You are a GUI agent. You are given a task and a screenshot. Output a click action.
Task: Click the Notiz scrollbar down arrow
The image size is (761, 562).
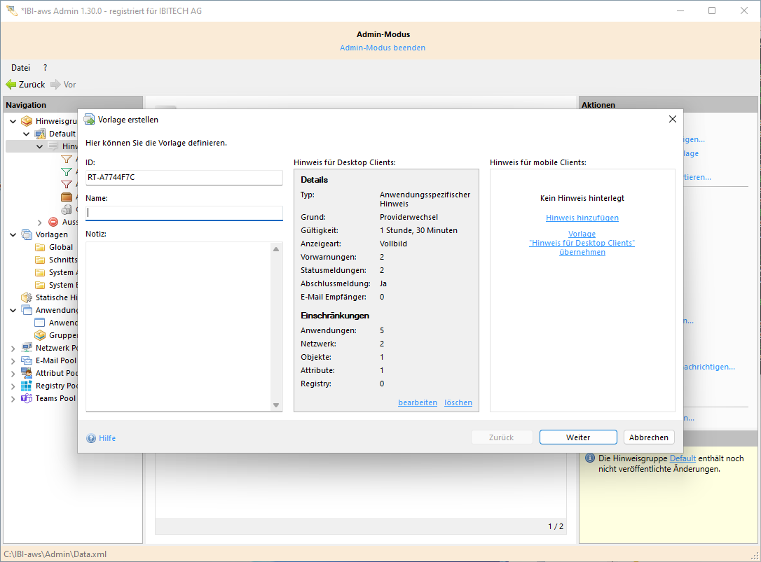(276, 405)
